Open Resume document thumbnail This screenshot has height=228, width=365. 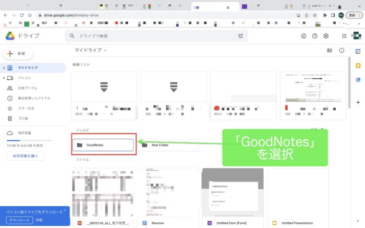pos(168,193)
